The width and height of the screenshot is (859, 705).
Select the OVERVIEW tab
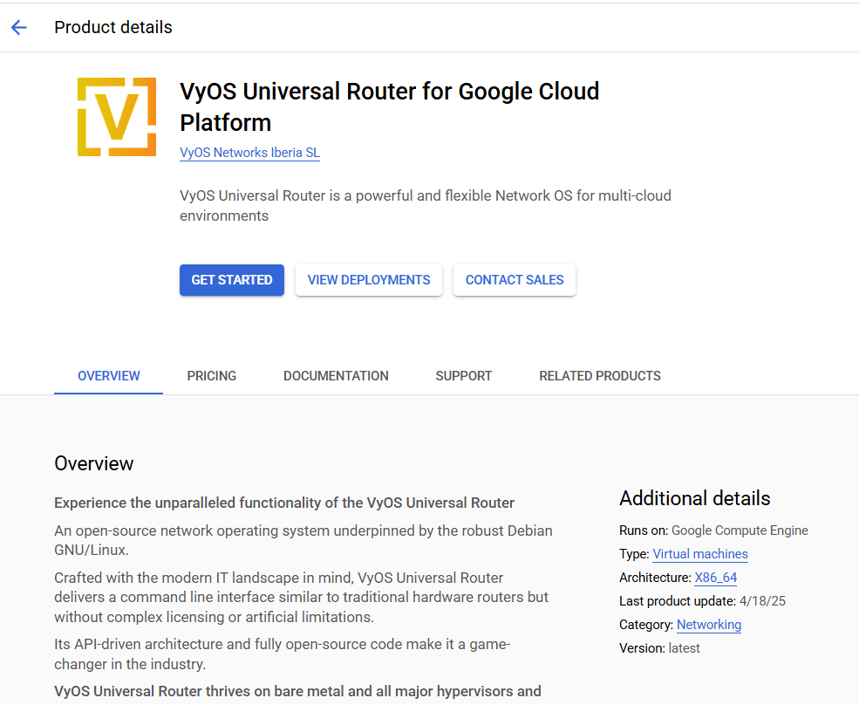tap(108, 375)
